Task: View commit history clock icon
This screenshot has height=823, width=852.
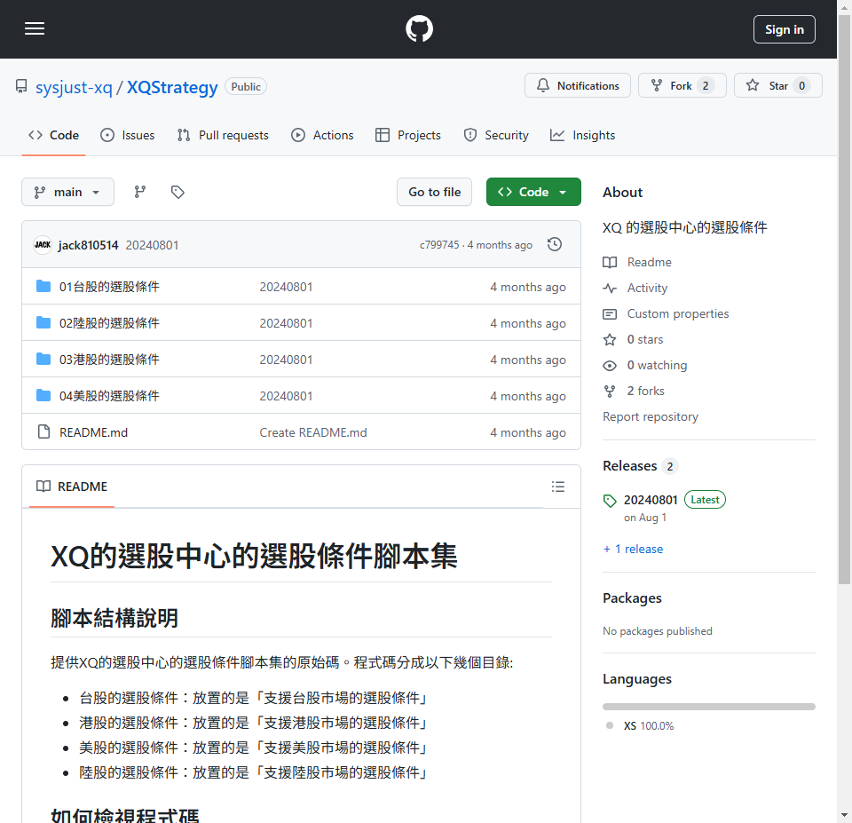Action: pyautogui.click(x=555, y=244)
